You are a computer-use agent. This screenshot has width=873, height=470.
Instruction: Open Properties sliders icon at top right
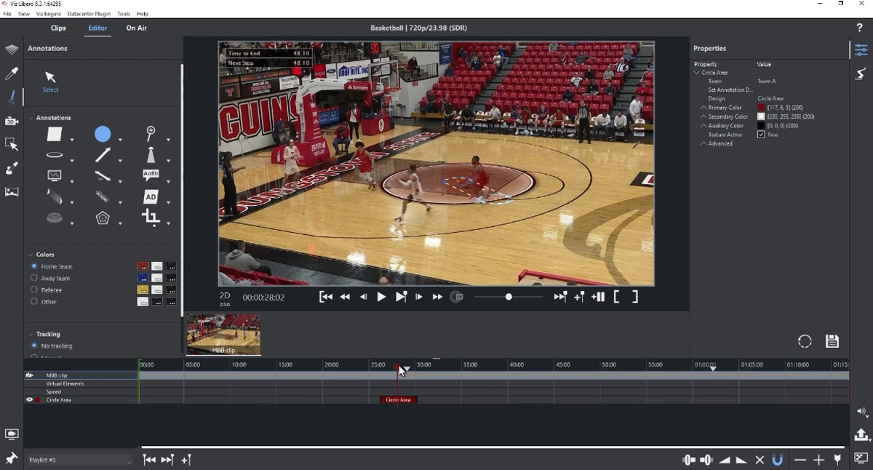(x=861, y=50)
